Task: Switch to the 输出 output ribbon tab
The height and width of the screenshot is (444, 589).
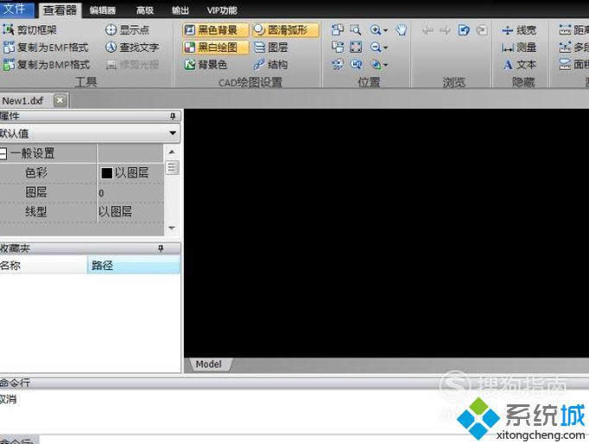Action: pos(180,10)
